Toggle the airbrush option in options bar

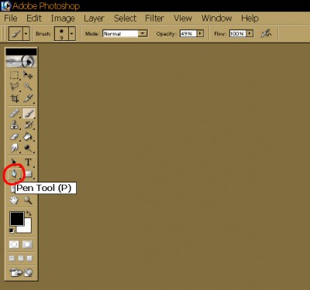(266, 33)
